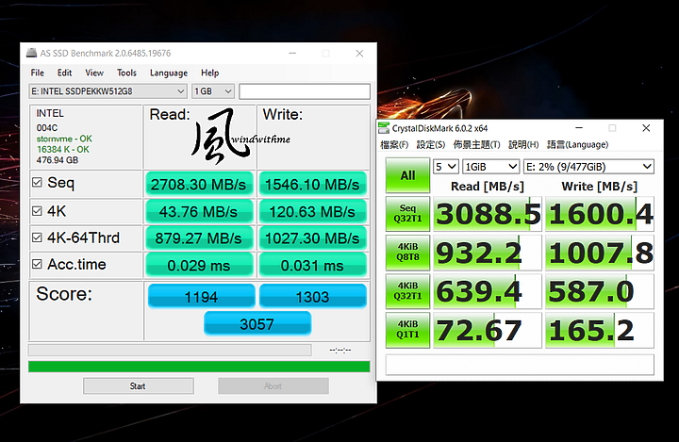Screen dimensions: 679x442
Task: Click the 16384 K - OK alignment text
Action: [x=63, y=149]
